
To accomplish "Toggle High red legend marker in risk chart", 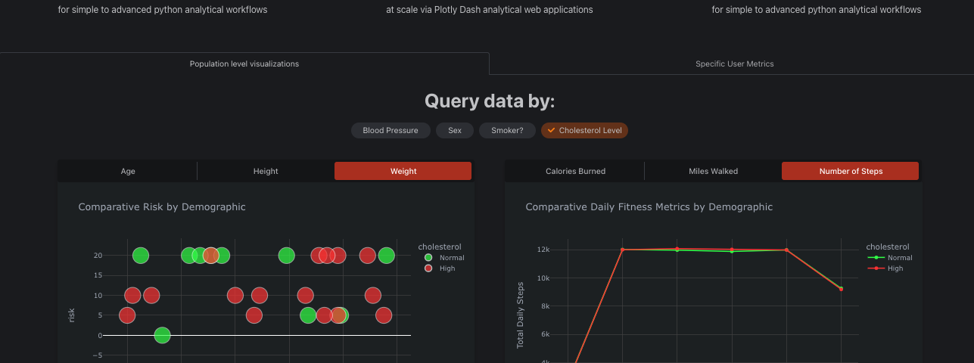I will pos(428,268).
